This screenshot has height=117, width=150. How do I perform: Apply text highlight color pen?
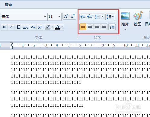coord(48,27)
